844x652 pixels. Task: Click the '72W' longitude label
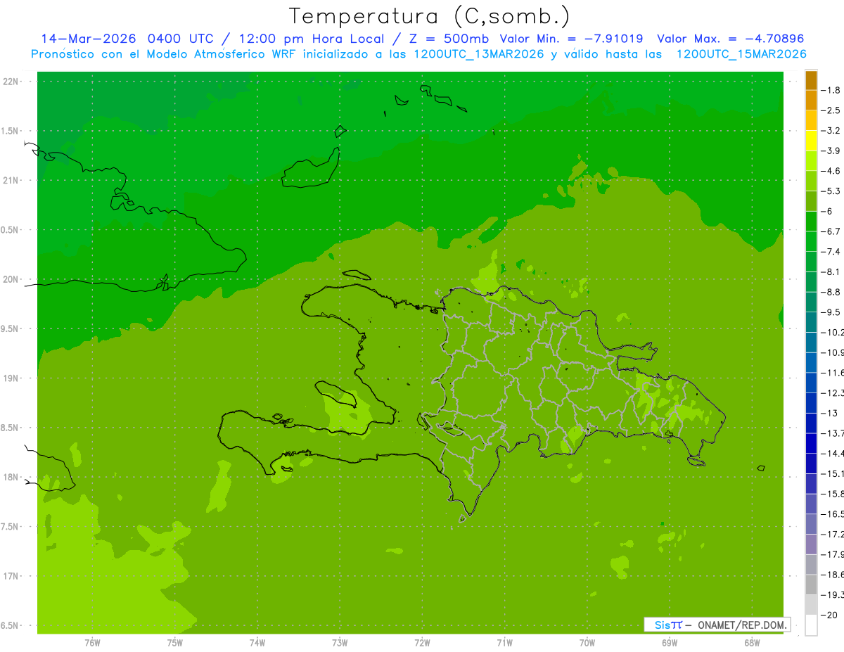tap(422, 643)
